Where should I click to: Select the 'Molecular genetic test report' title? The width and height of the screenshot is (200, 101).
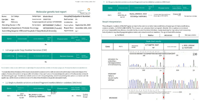51,12
